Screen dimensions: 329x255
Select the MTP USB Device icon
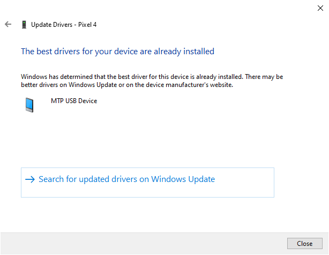click(29, 104)
